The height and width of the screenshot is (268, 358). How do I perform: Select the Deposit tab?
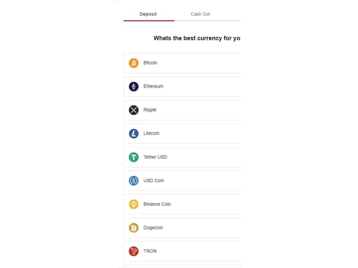click(x=148, y=14)
